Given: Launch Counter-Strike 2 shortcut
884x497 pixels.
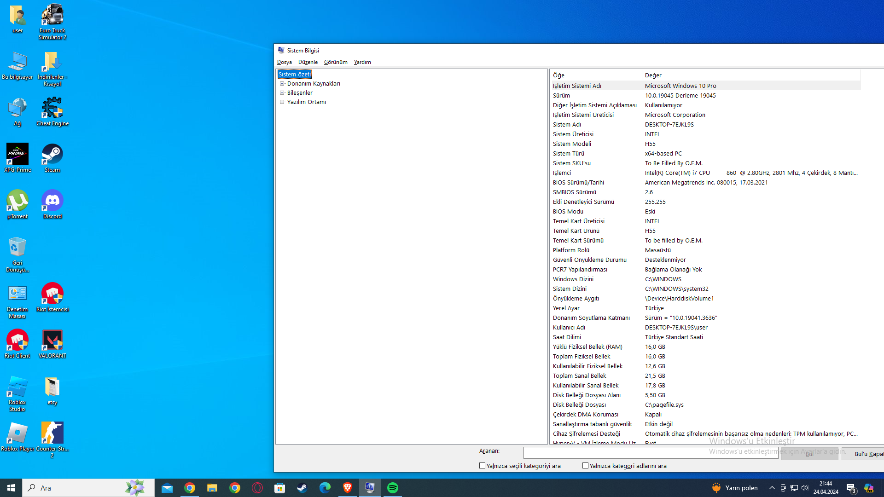Looking at the screenshot, I should click(x=52, y=440).
